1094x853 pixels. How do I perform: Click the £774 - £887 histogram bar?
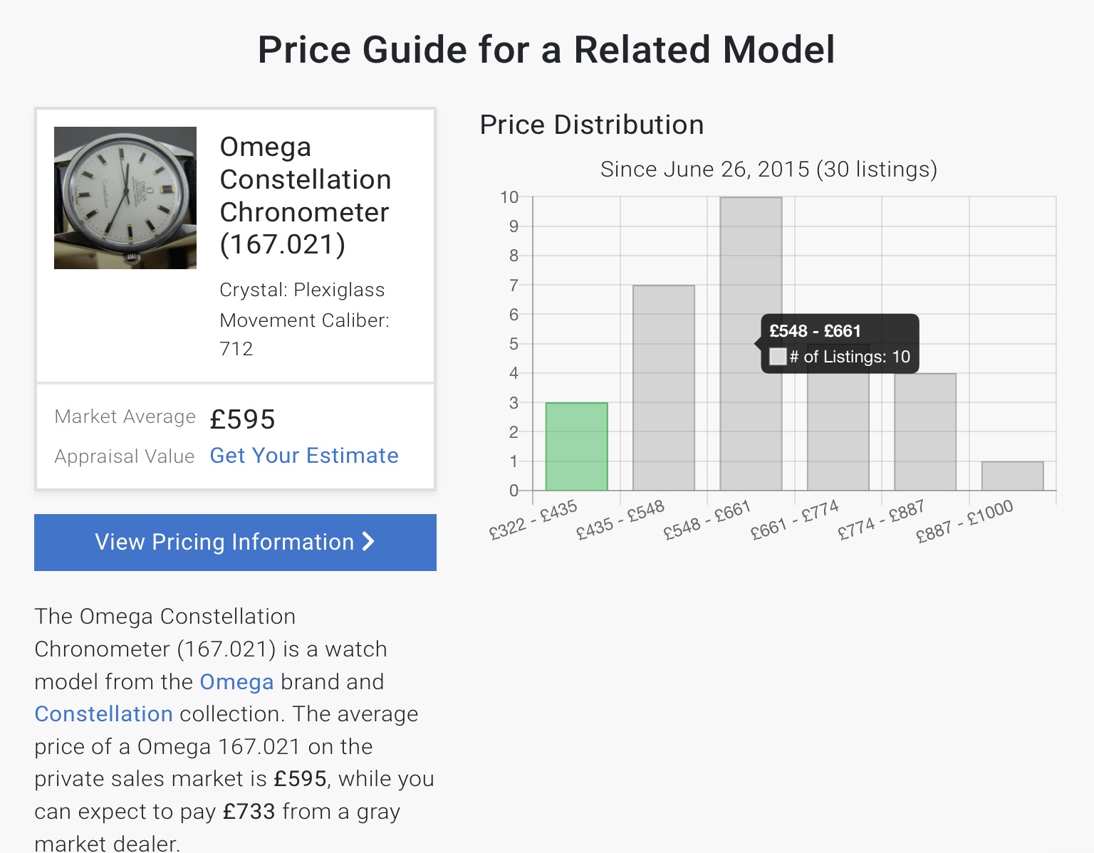coord(924,431)
